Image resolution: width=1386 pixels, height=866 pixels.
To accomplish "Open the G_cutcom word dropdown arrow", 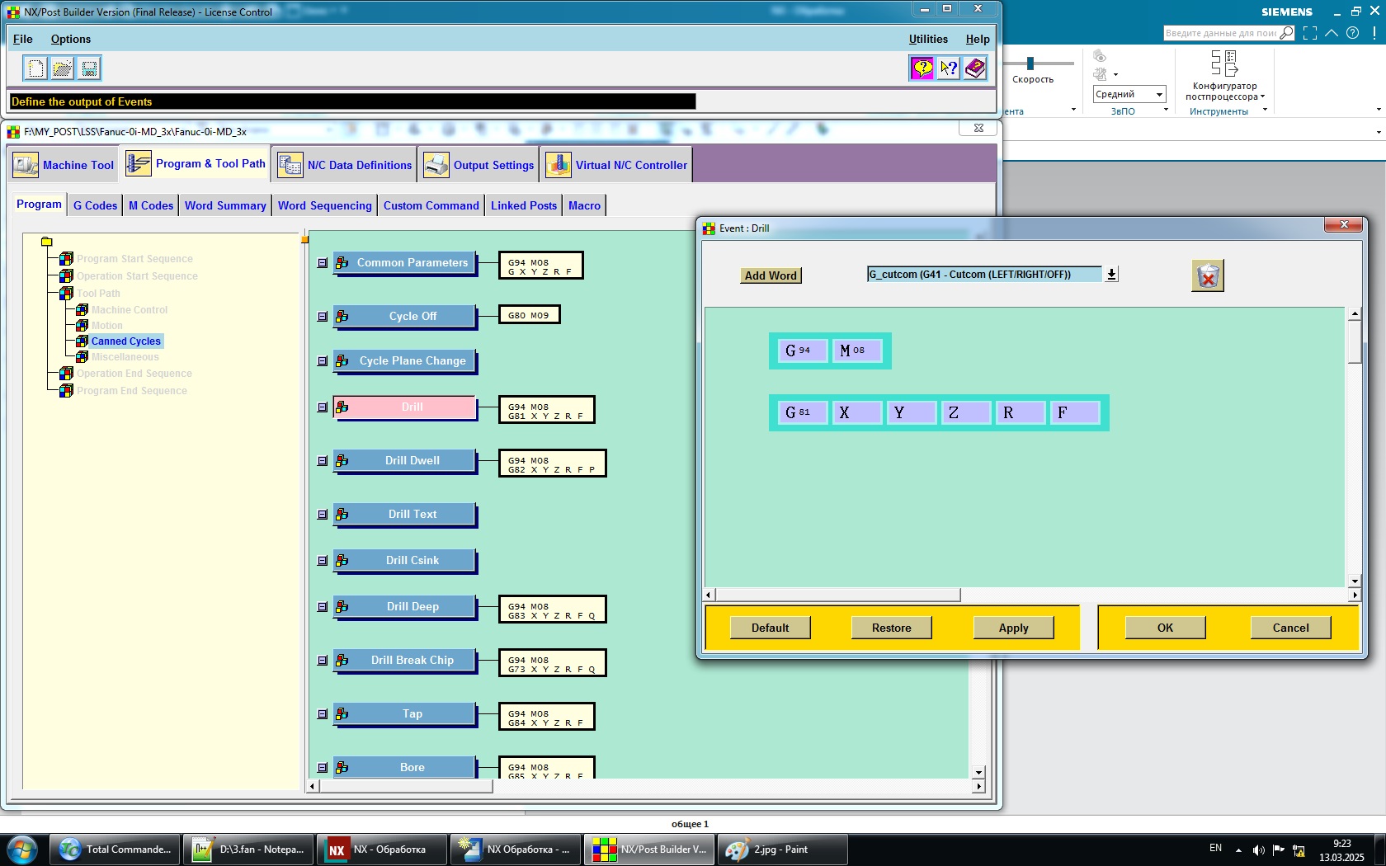I will (x=1111, y=275).
